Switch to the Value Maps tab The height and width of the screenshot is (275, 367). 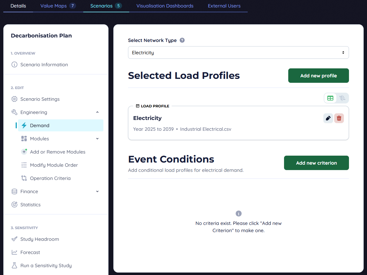[x=54, y=6]
